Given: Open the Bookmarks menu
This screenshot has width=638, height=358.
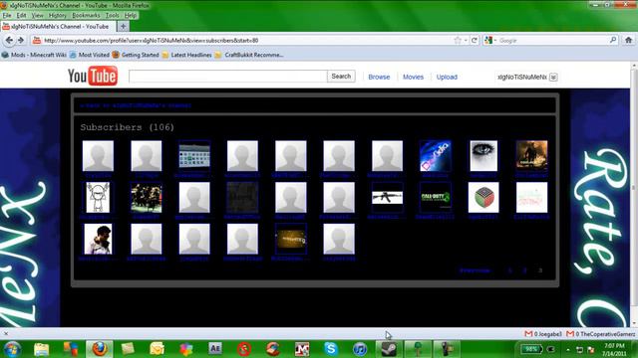Looking at the screenshot, I should 86,16.
